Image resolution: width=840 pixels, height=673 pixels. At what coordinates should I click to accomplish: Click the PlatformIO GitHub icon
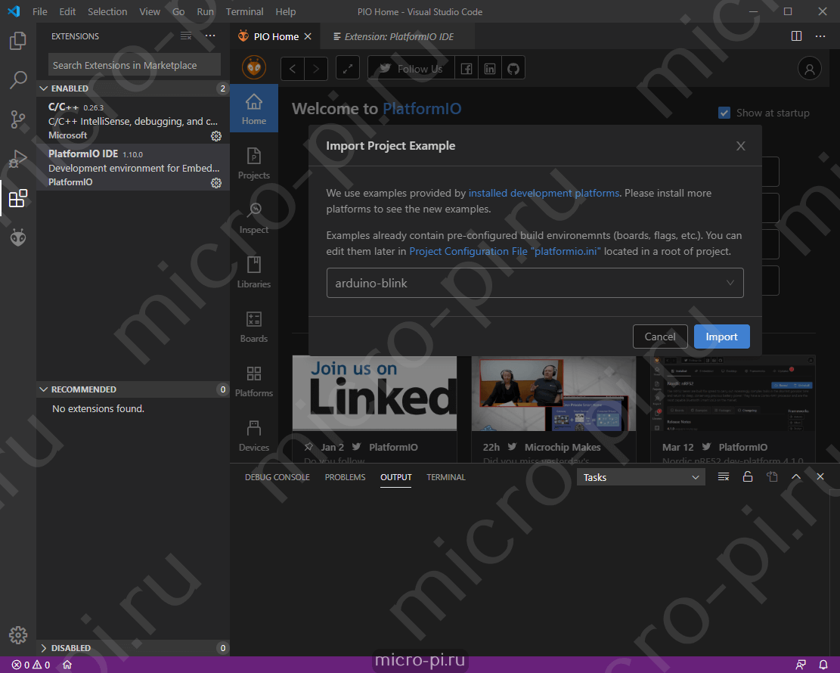513,67
